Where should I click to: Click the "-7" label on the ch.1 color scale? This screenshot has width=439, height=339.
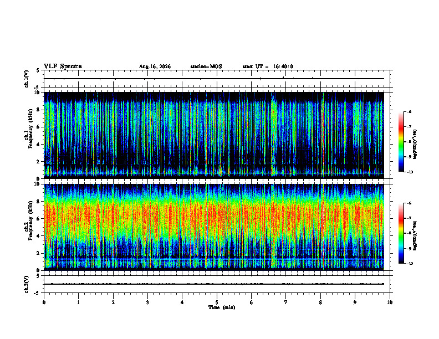pyautogui.click(x=409, y=127)
